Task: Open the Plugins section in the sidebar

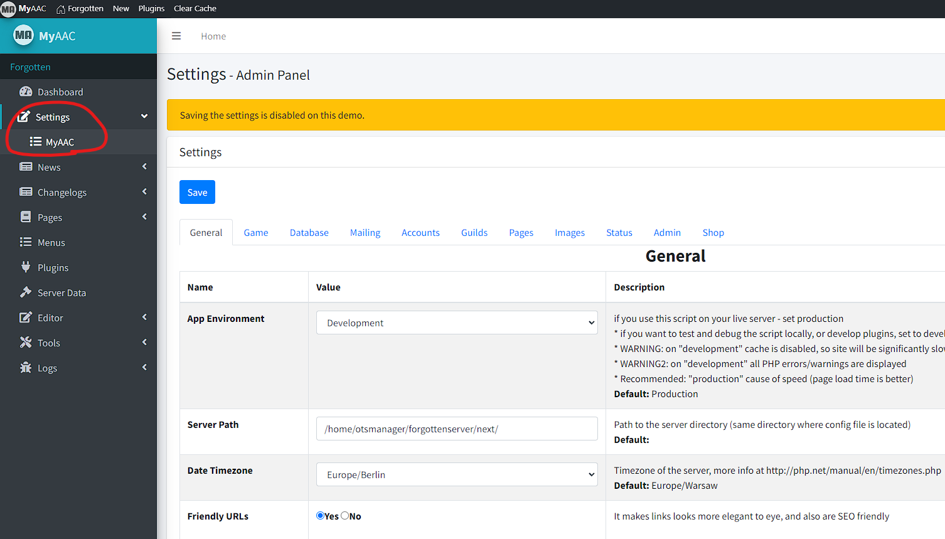Action: point(26,267)
